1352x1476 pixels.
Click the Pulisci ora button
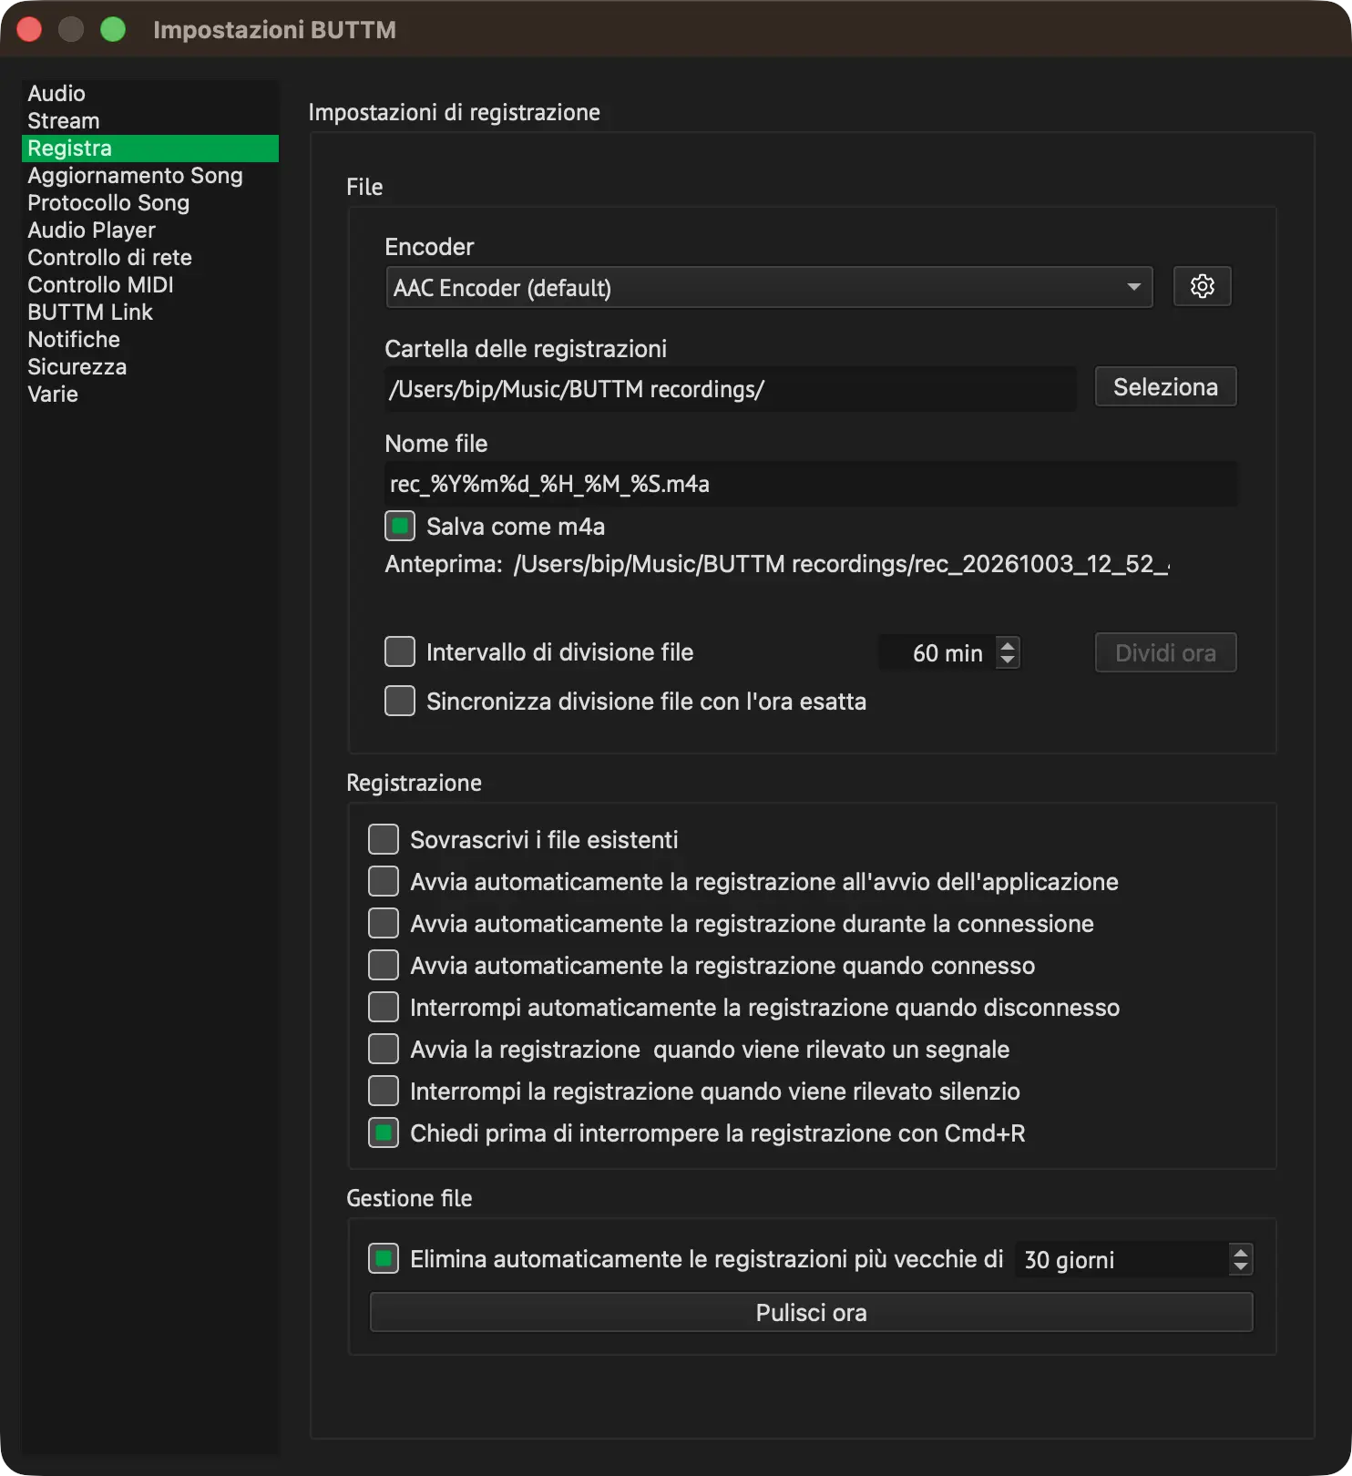pyautogui.click(x=811, y=1313)
